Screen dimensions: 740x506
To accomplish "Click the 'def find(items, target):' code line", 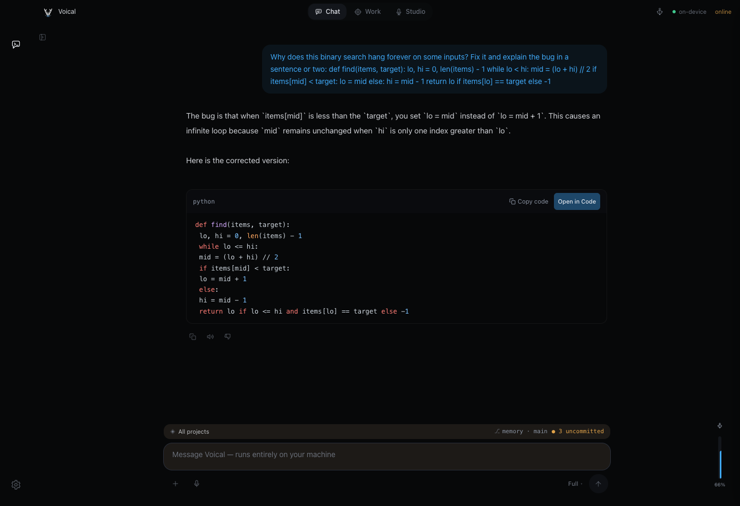I will pyautogui.click(x=242, y=225).
